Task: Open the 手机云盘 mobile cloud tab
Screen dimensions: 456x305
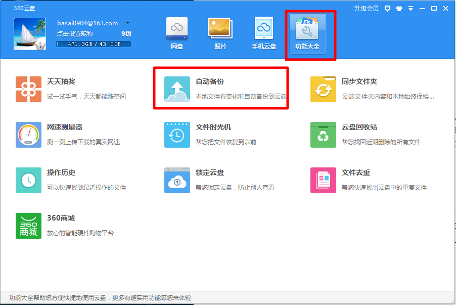Action: click(264, 33)
